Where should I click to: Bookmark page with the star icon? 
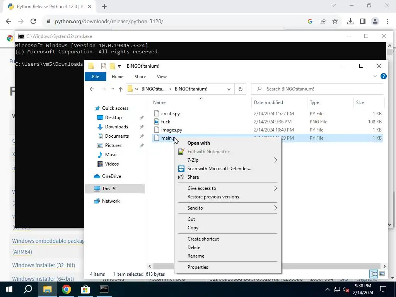coord(335,22)
